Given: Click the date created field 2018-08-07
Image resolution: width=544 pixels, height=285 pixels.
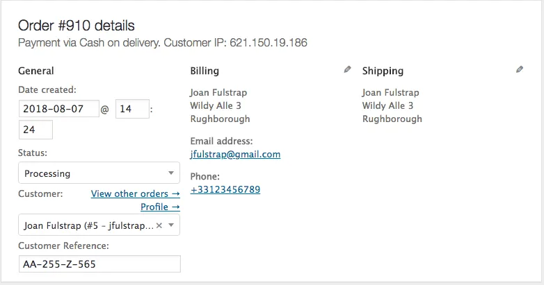Looking at the screenshot, I should pyautogui.click(x=59, y=109).
